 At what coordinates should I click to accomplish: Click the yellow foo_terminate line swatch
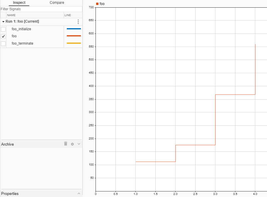[74, 43]
